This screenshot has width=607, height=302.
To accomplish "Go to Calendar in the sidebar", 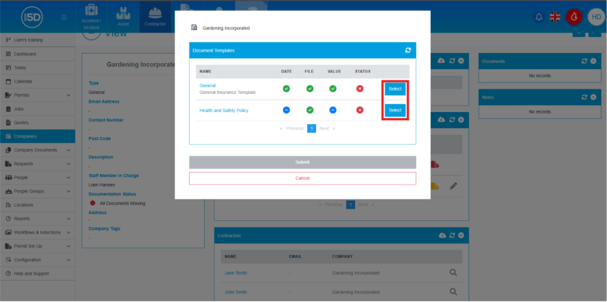I will 24,81.
